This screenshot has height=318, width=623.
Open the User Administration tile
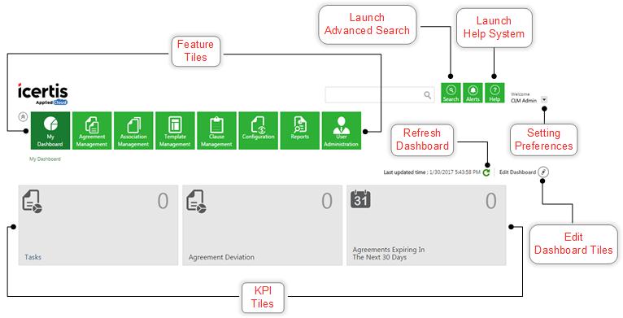pos(342,130)
